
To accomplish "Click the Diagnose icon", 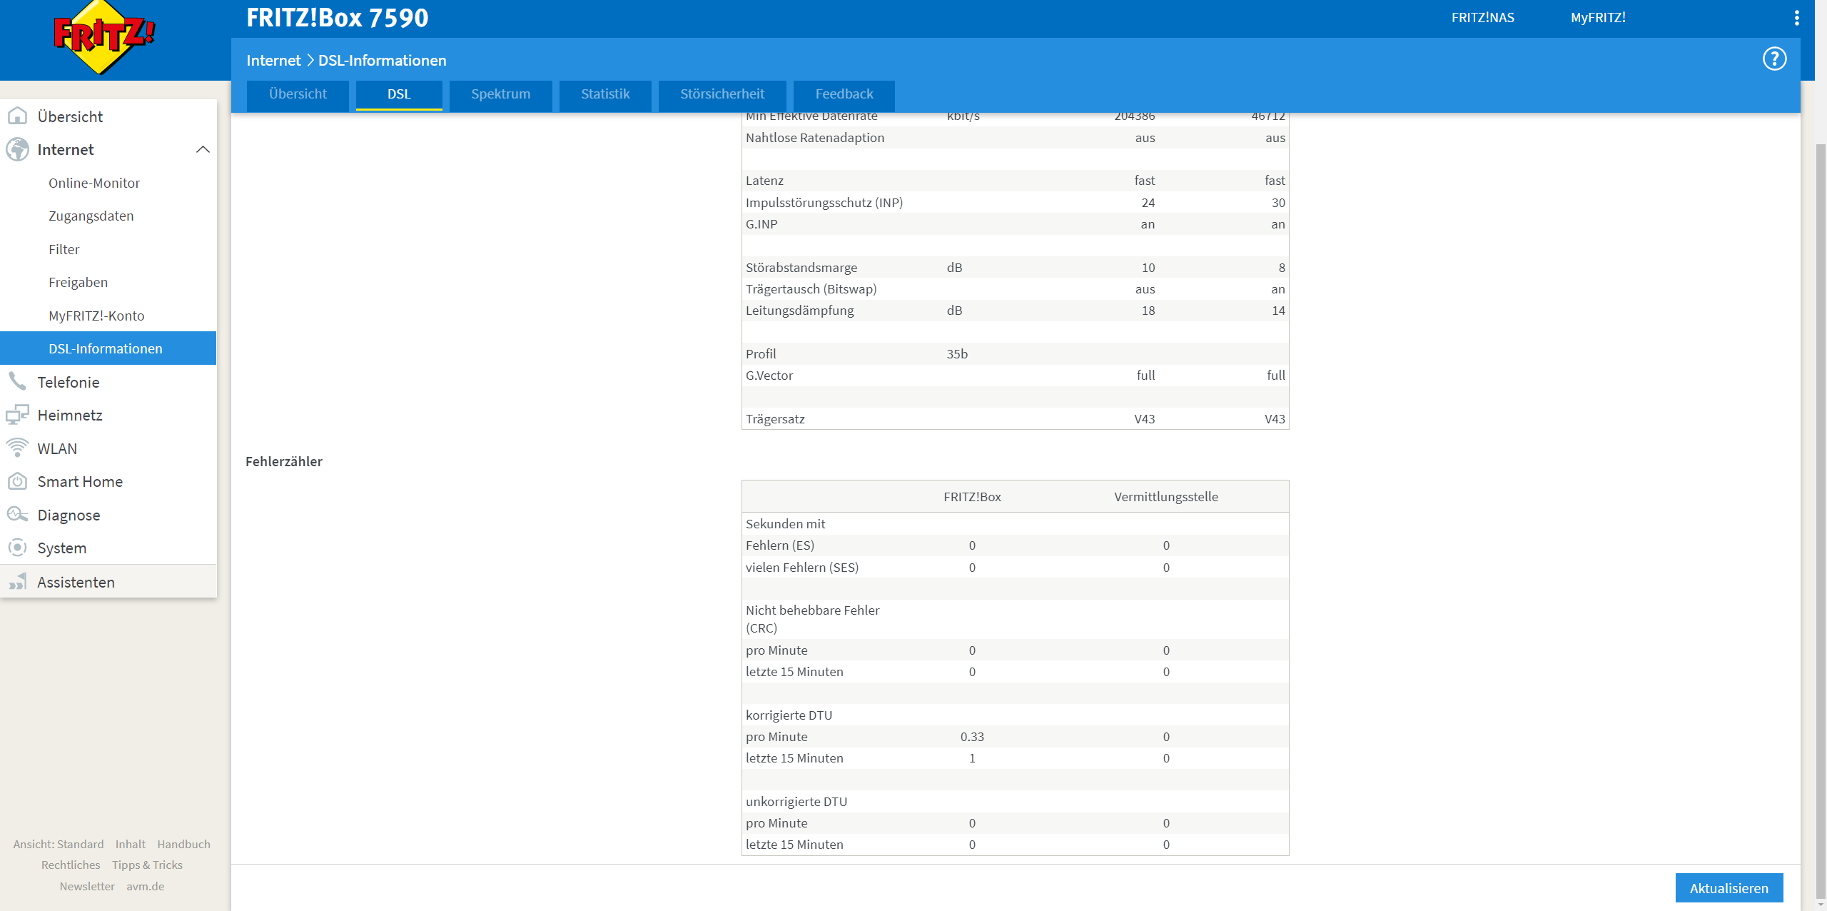I will (17, 514).
